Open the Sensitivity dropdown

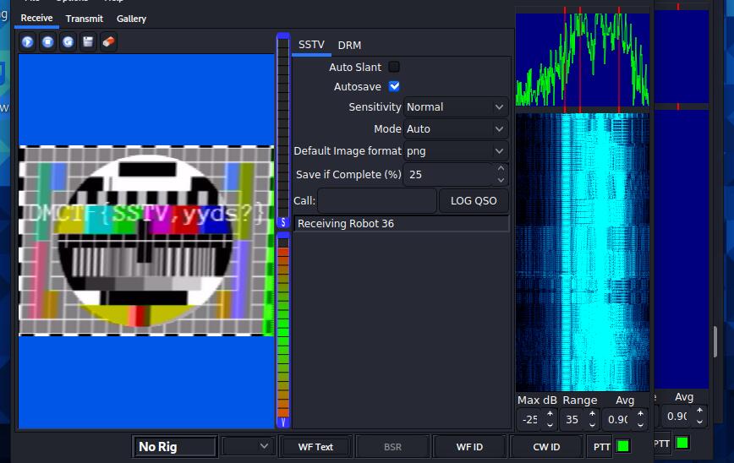(x=456, y=107)
